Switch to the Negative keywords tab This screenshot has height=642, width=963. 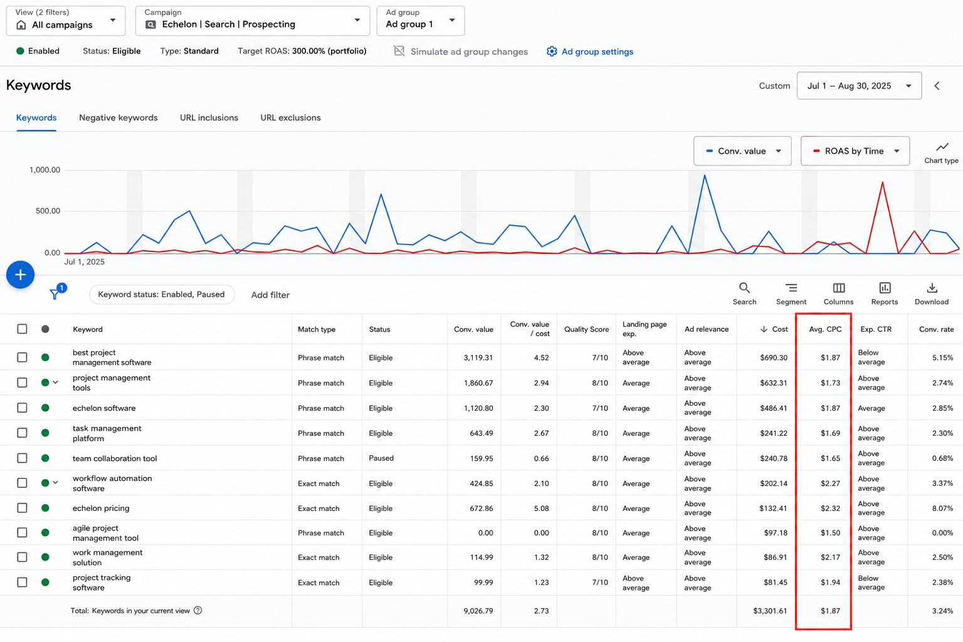(x=118, y=118)
